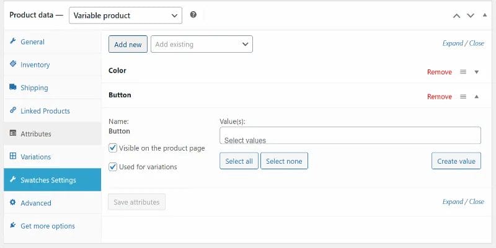Open the Variable product type dropdown
496x248 pixels.
point(126,15)
